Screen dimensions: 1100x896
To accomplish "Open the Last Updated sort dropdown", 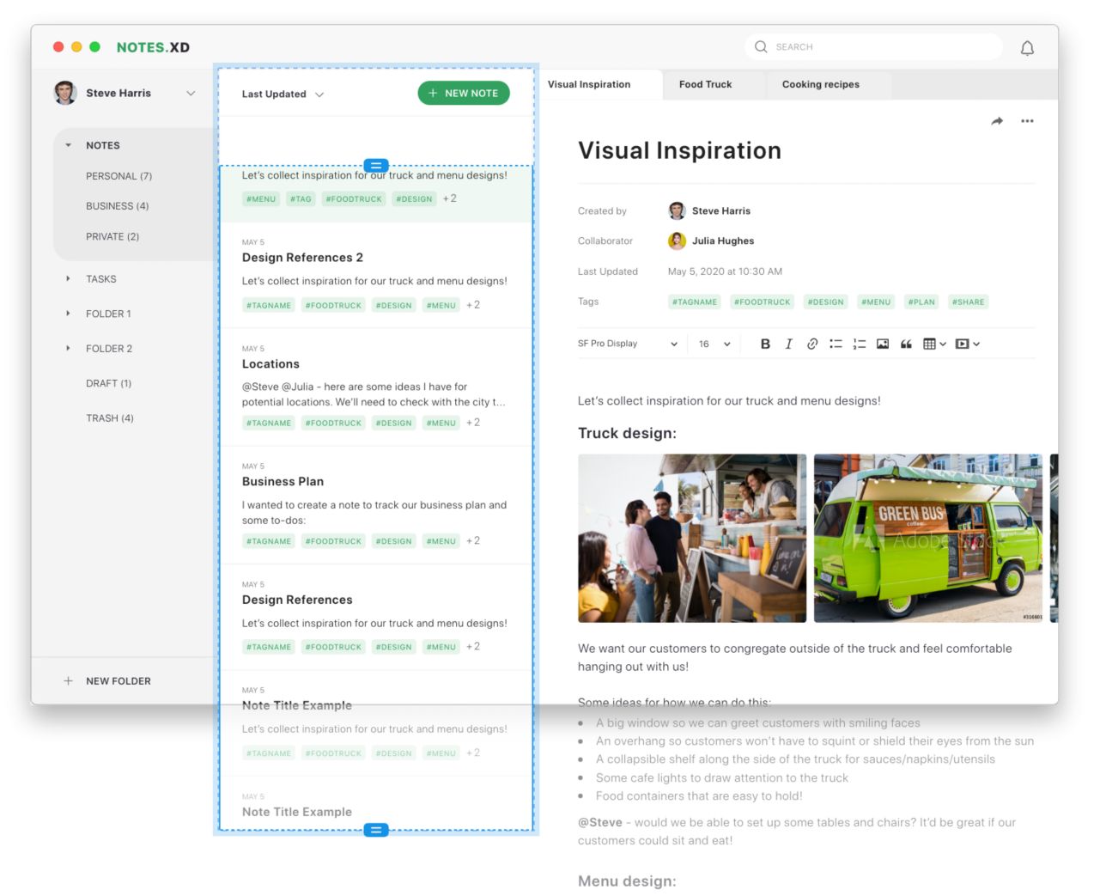I will pos(283,94).
